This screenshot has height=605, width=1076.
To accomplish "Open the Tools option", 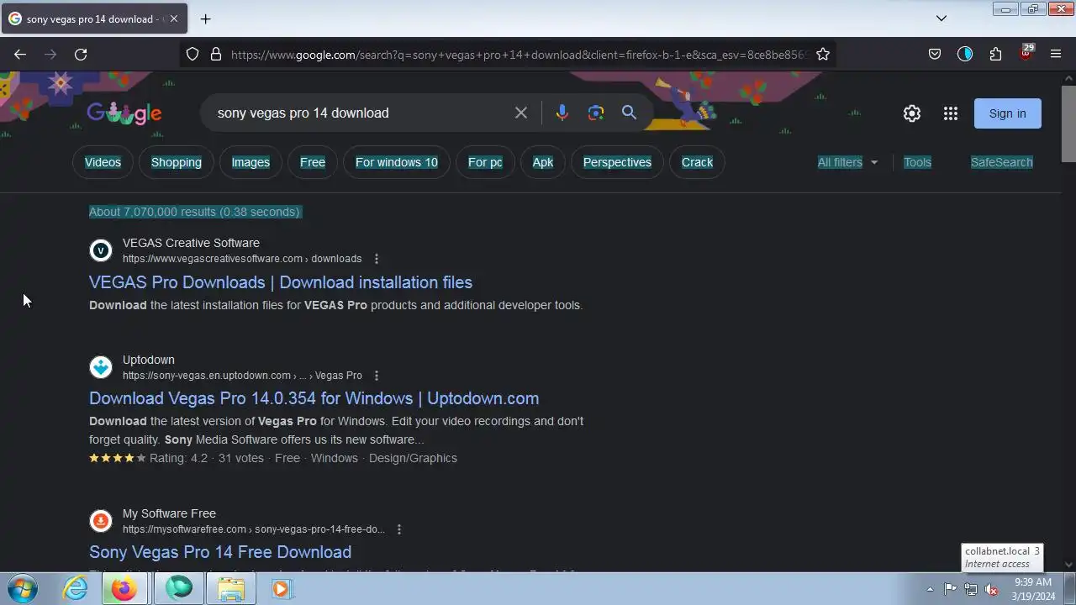I will tap(917, 162).
